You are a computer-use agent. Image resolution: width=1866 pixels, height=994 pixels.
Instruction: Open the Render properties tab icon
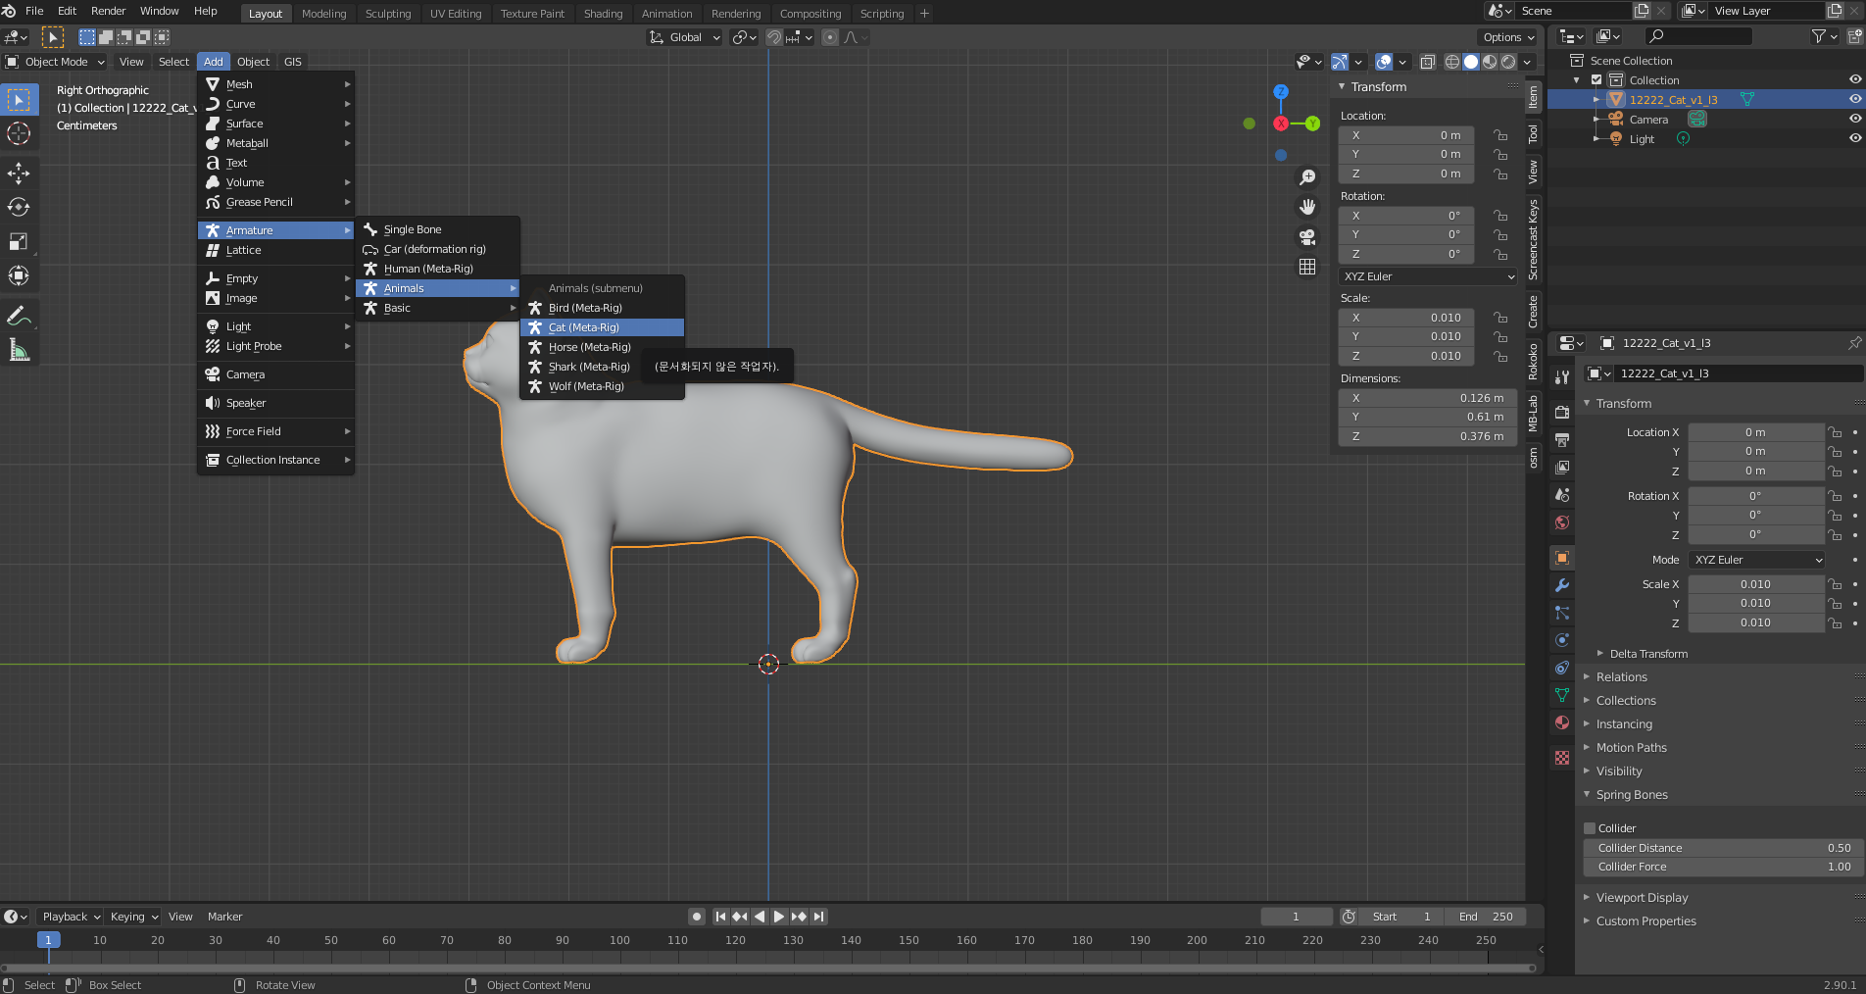tap(1562, 413)
